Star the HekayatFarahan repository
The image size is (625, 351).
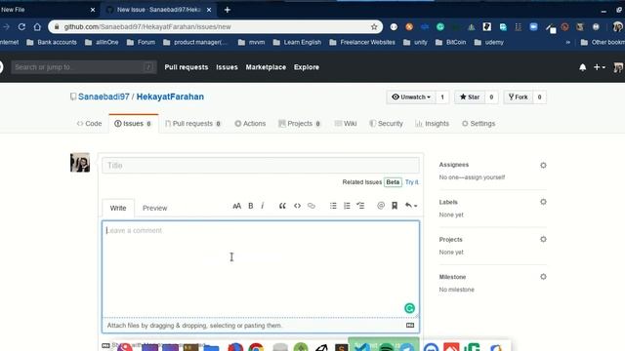(x=470, y=97)
